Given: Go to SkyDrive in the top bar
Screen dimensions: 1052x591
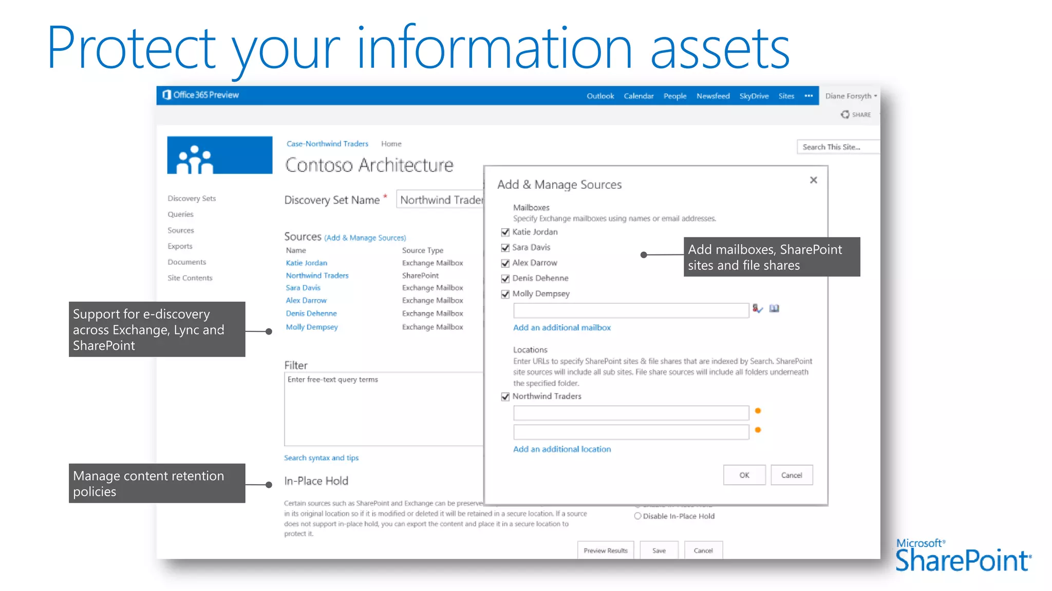Looking at the screenshot, I should click(754, 96).
